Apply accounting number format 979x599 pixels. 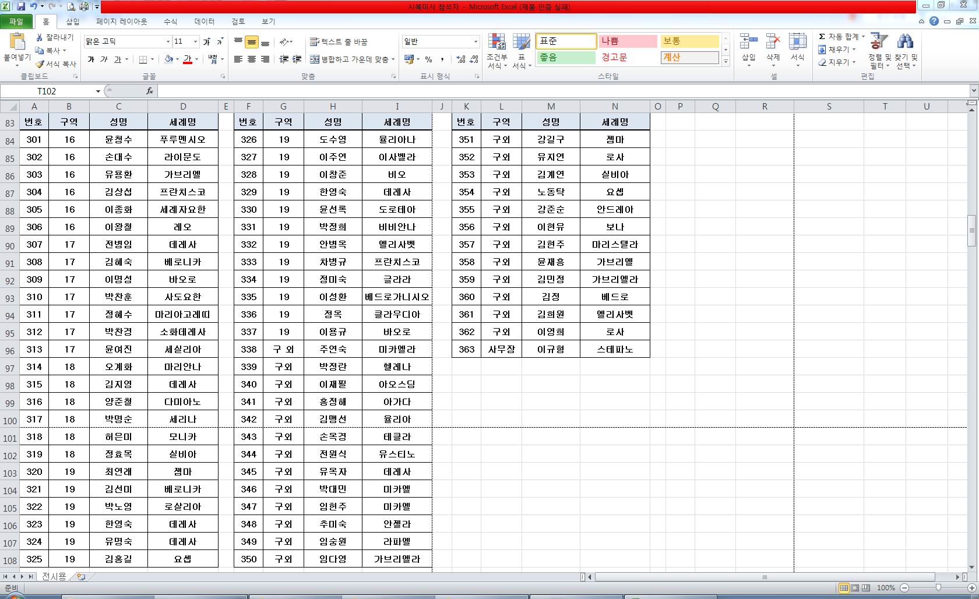408,59
